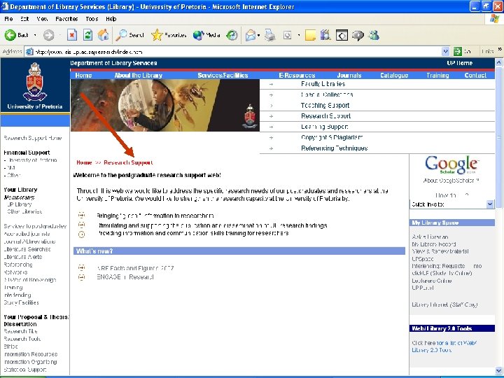
Task: Open Lecturers Online link
Action: [x=432, y=281]
